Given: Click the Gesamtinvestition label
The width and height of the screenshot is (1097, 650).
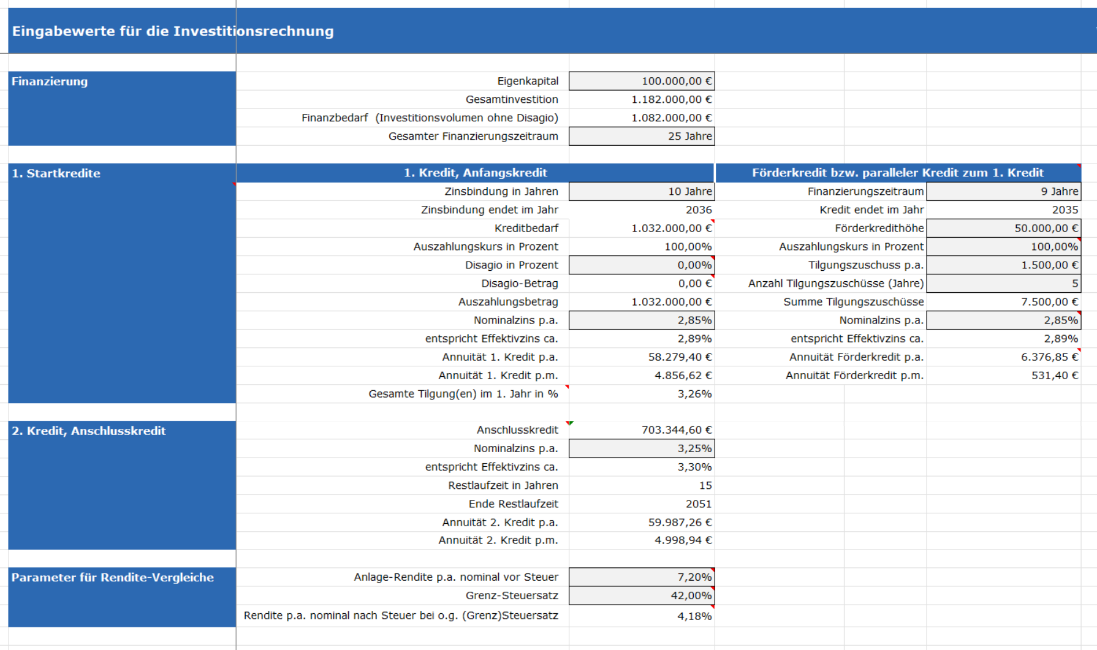Looking at the screenshot, I should pyautogui.click(x=512, y=99).
